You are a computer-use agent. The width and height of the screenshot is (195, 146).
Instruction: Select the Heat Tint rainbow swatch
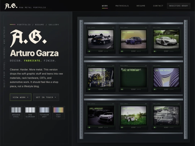click(x=58, y=112)
